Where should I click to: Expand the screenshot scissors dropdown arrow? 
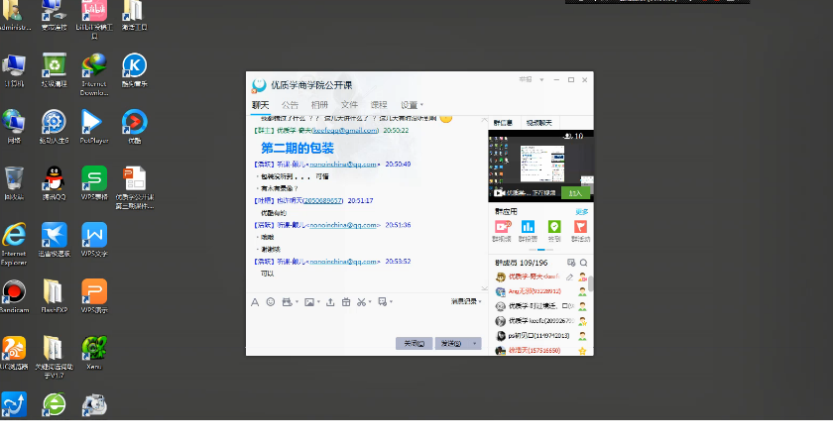[x=370, y=302]
